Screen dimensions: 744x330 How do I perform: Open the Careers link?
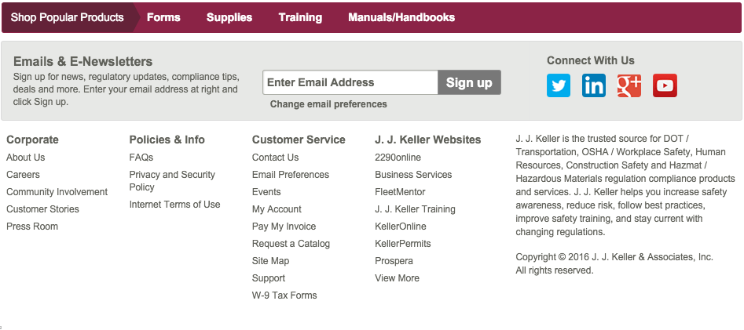pos(23,175)
